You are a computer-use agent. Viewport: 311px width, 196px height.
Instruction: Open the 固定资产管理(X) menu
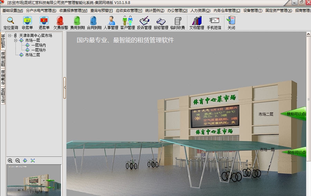point(279,10)
